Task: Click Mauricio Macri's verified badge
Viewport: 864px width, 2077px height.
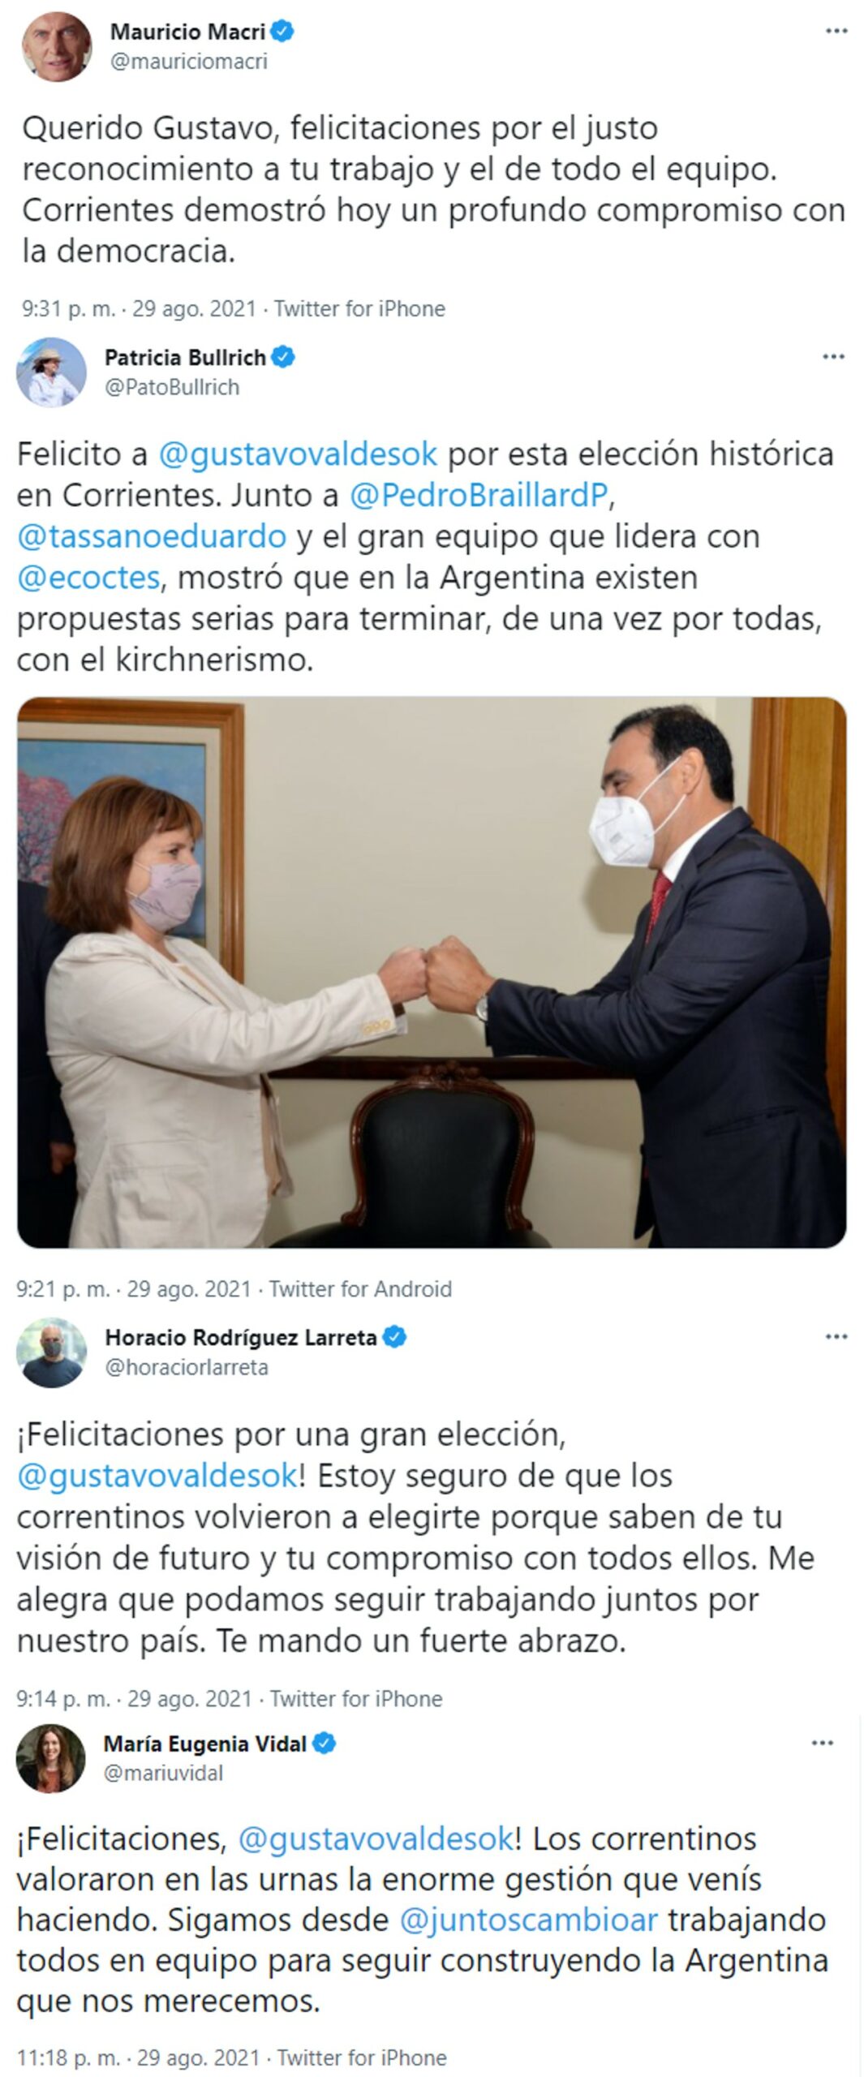Action: (x=282, y=32)
